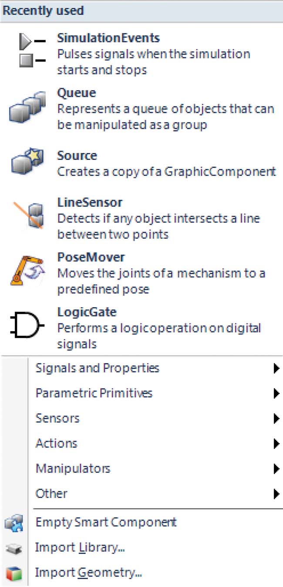Viewport: 283px width, 587px height.
Task: Click the SimulationEvents component icon
Action: (x=32, y=51)
